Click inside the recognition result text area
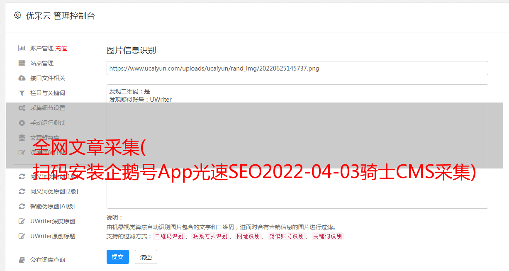The image size is (509, 271). point(297,146)
